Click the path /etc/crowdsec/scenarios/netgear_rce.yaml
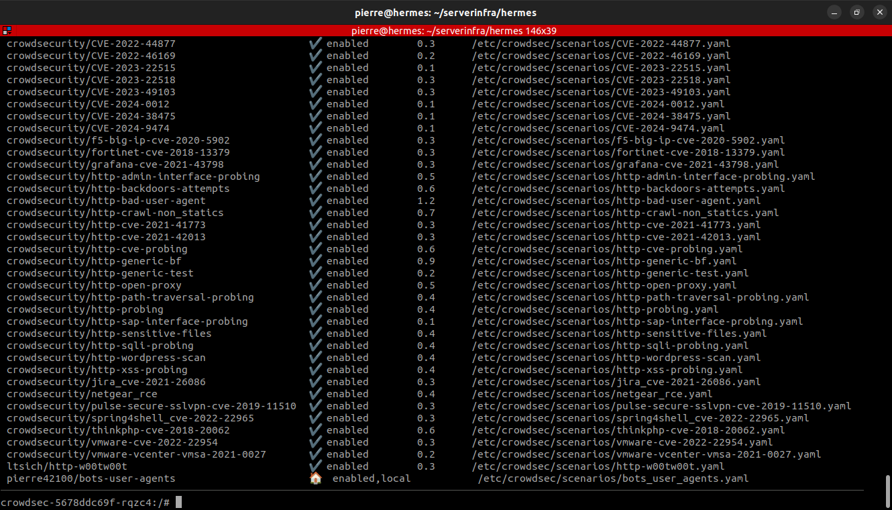 click(x=592, y=394)
